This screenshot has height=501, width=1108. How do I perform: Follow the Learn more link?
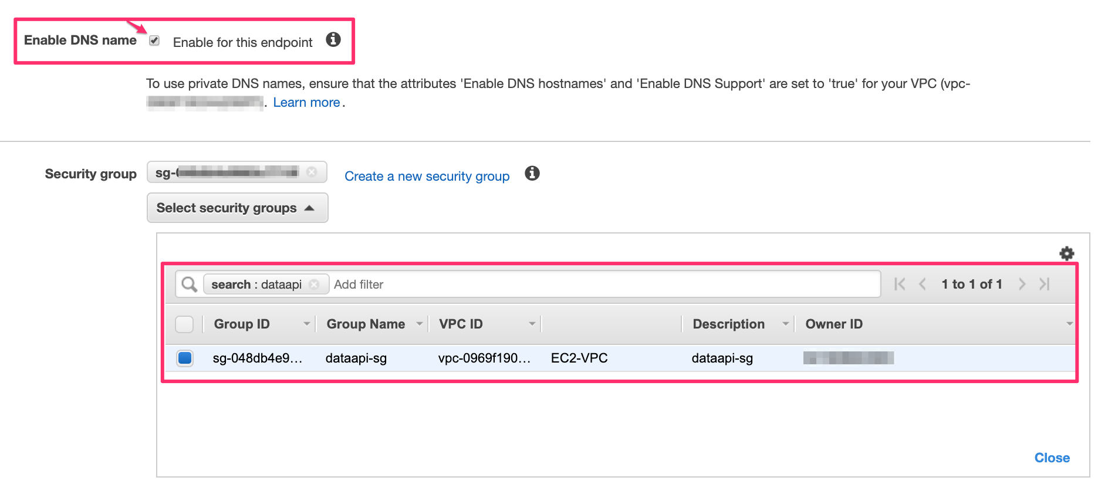307,102
